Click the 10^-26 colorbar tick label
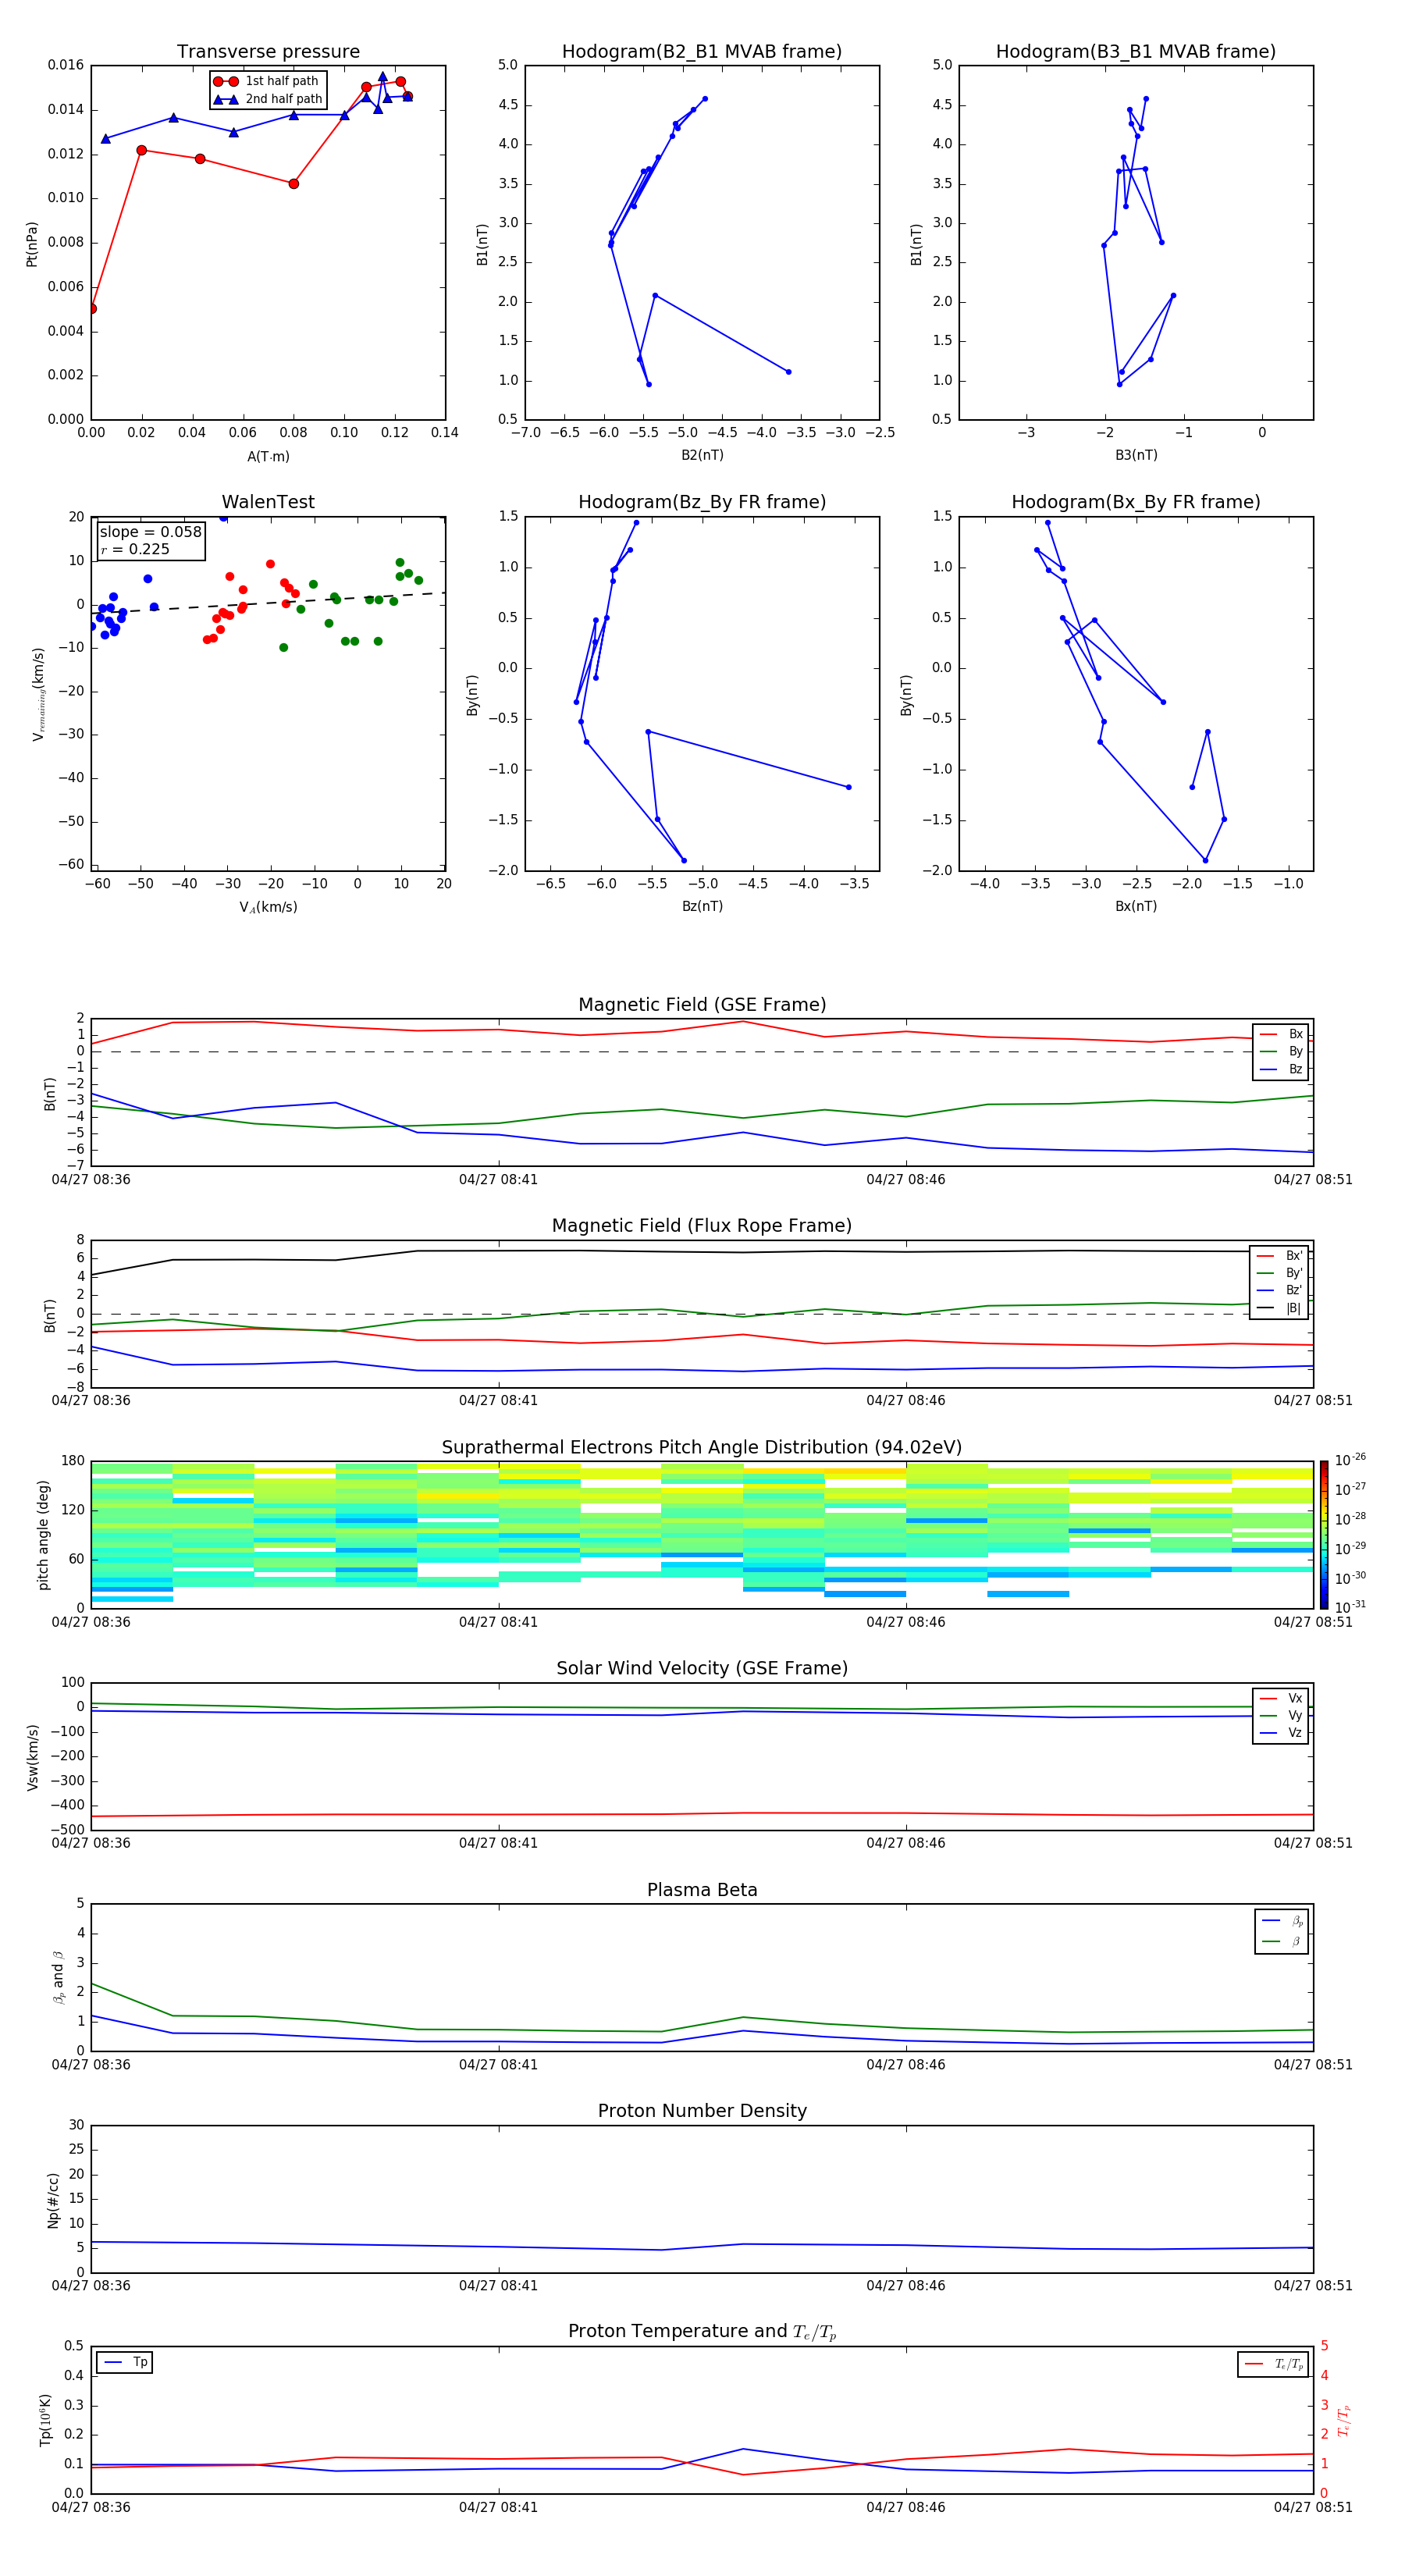The height and width of the screenshot is (2576, 1405). (1350, 1460)
